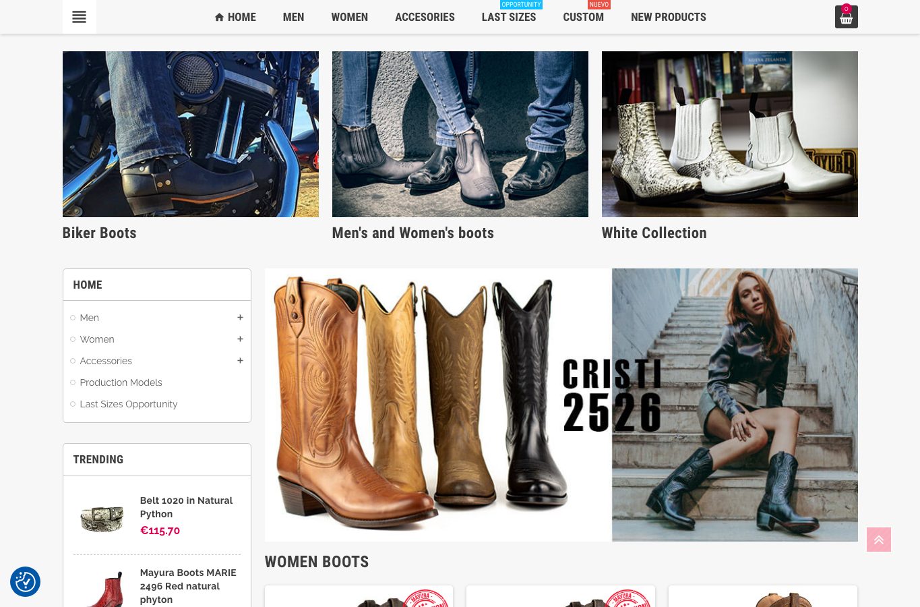
Task: Select the Men sidebar category link
Action: [x=89, y=318]
